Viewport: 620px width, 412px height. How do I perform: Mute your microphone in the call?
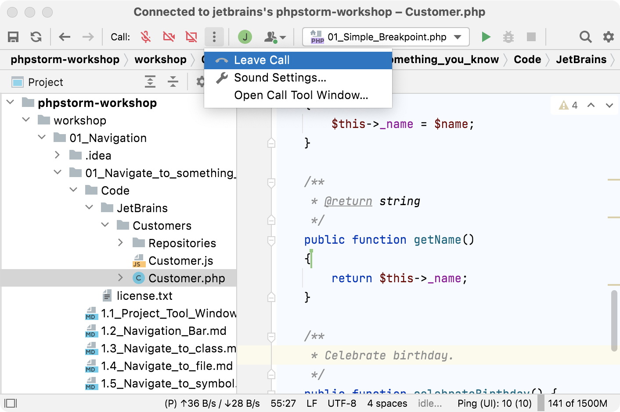pos(146,37)
